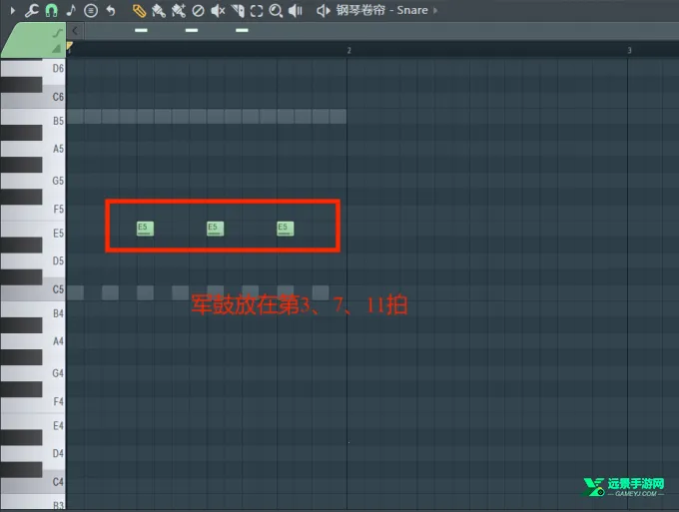679x512 pixels.
Task: Click the C6 piano key
Action: click(33, 97)
